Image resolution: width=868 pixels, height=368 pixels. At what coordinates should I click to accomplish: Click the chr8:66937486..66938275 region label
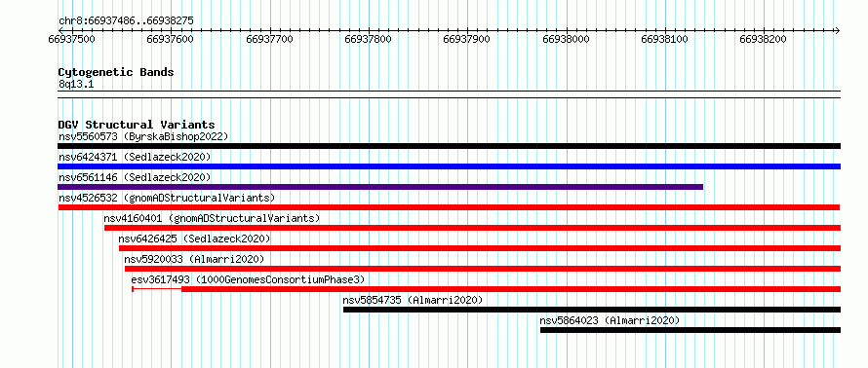pyautogui.click(x=126, y=21)
